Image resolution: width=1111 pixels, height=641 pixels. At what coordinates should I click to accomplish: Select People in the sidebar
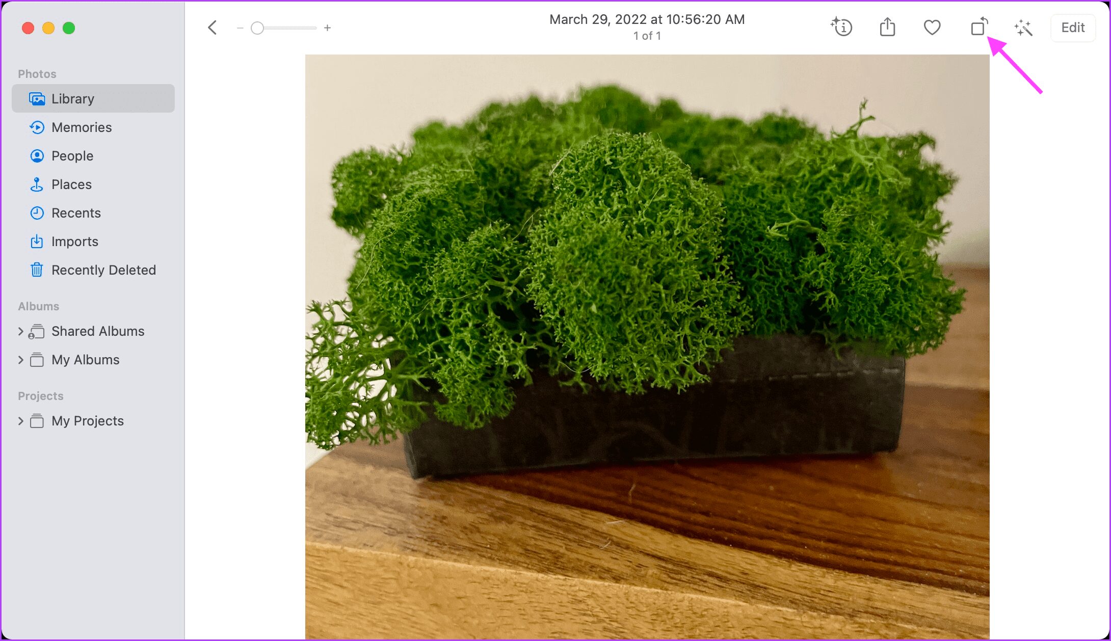72,156
